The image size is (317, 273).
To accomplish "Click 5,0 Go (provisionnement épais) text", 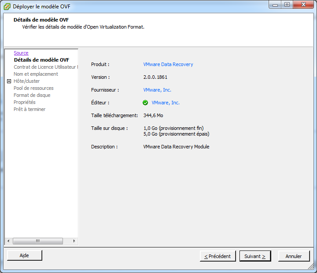I will pyautogui.click(x=176, y=134).
